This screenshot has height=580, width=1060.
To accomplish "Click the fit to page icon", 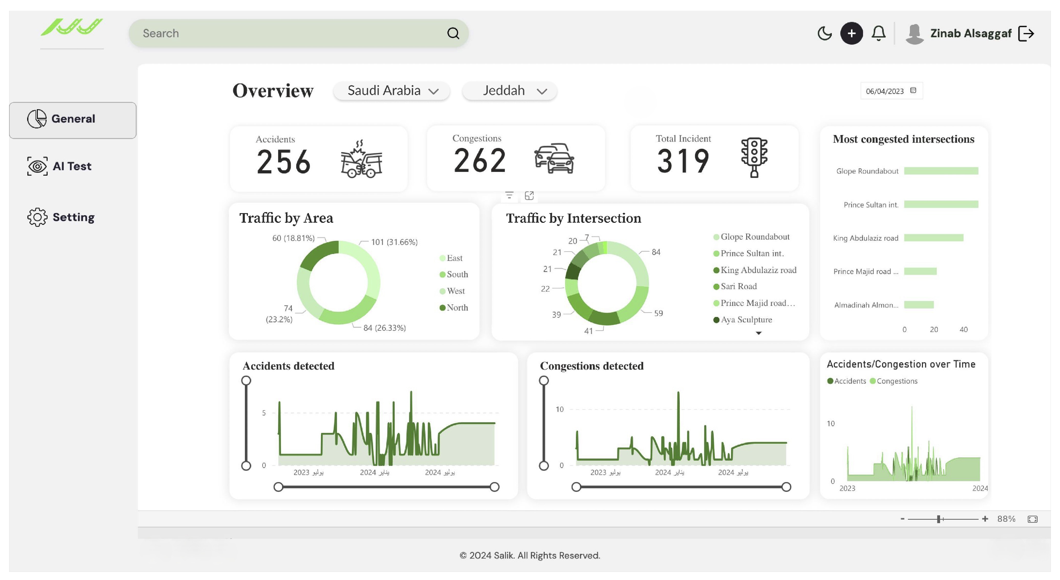I will (1032, 519).
